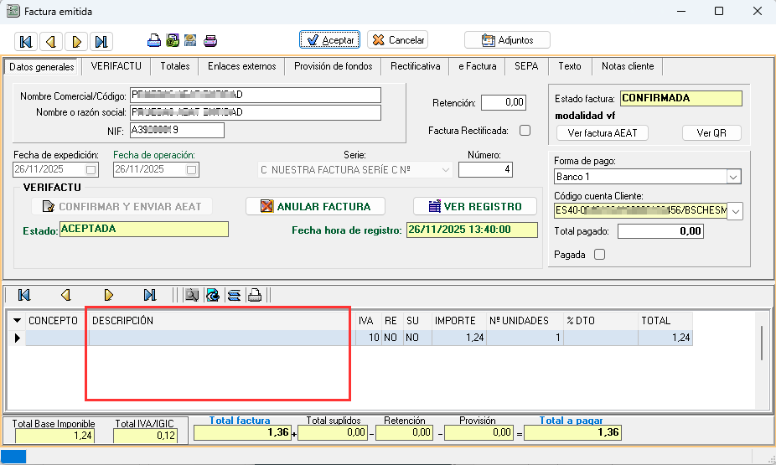Jump to last line in lines toolbar

coord(149,295)
